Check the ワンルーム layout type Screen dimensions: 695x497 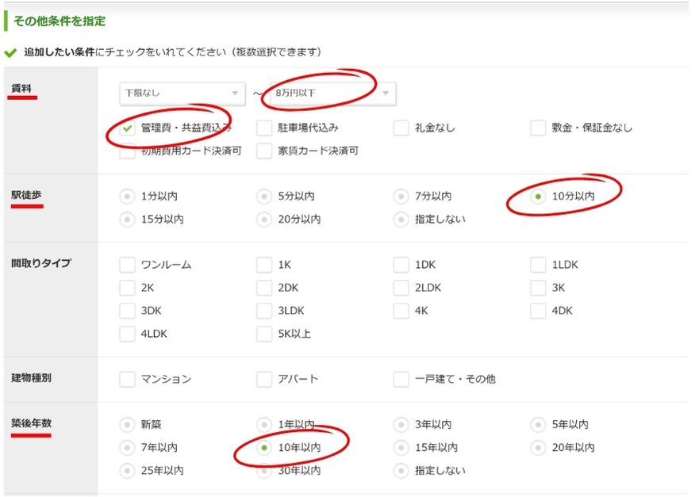pos(128,265)
